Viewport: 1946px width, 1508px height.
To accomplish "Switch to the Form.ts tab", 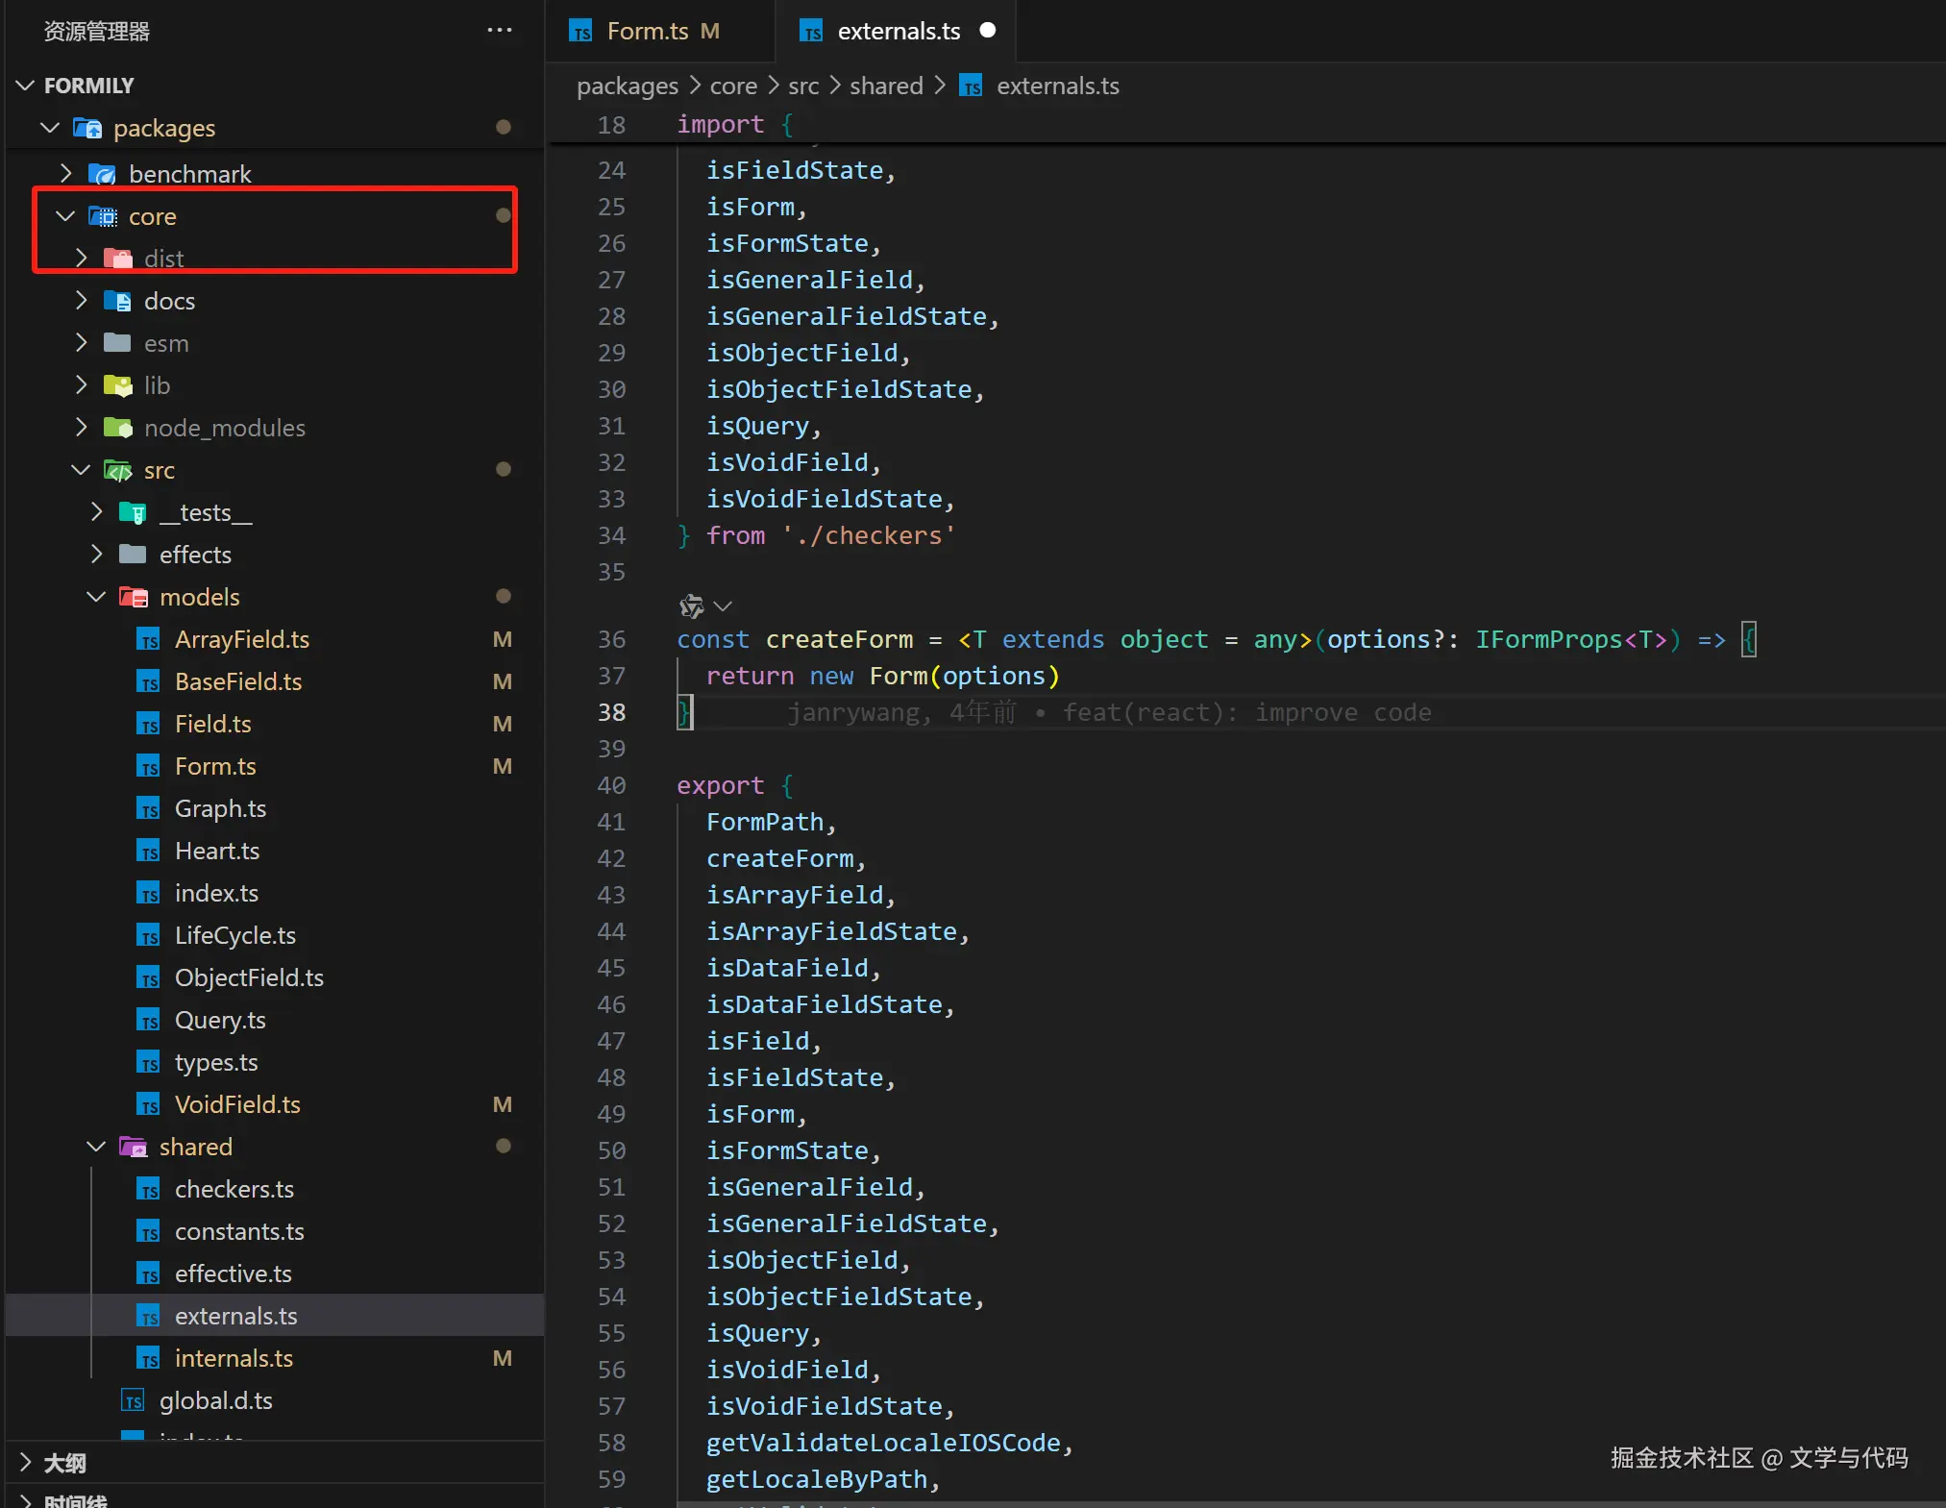I will 648,32.
